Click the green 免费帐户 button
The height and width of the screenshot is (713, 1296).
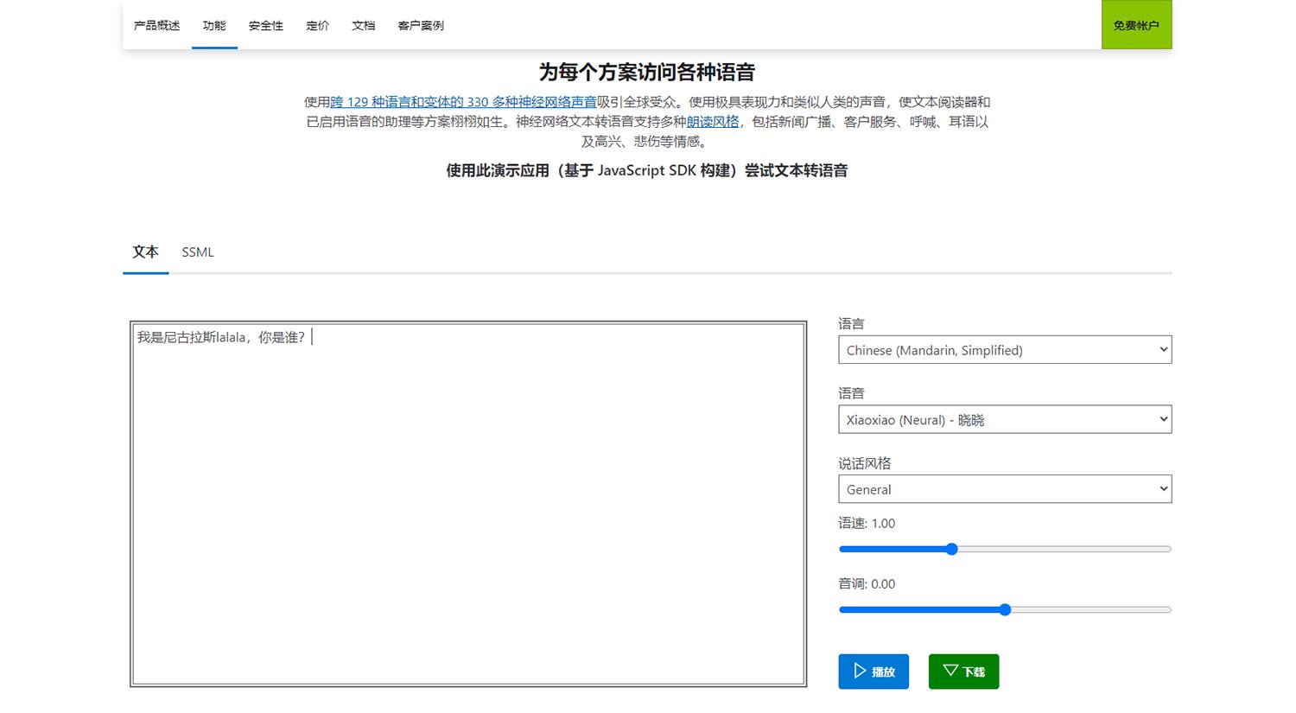click(x=1136, y=25)
